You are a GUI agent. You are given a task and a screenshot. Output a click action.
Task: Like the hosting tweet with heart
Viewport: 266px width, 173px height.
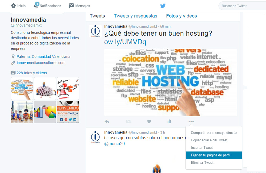pos(149,121)
